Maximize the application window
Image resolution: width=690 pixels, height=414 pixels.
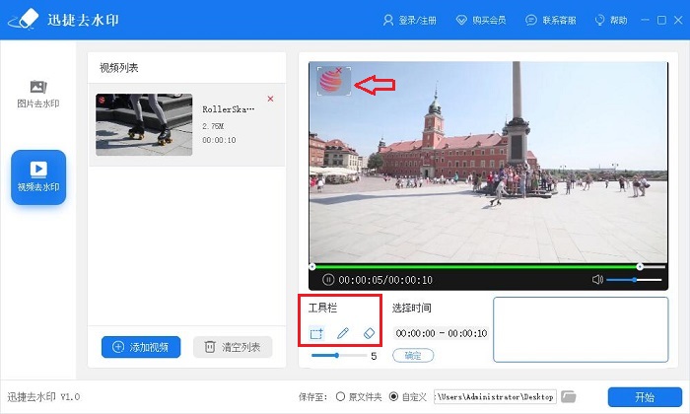(x=661, y=21)
